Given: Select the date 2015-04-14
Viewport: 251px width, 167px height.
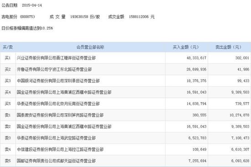Looking at the screenshot, I should pyautogui.click(x=32, y=5).
